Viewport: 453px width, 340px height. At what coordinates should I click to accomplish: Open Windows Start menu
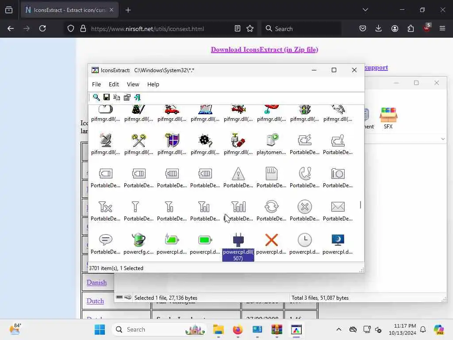click(x=100, y=329)
